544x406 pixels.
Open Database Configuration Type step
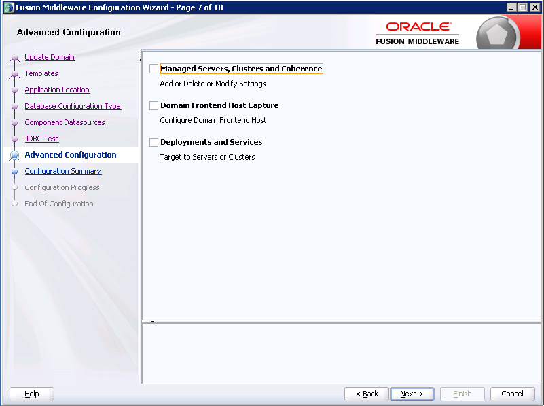[x=73, y=106]
